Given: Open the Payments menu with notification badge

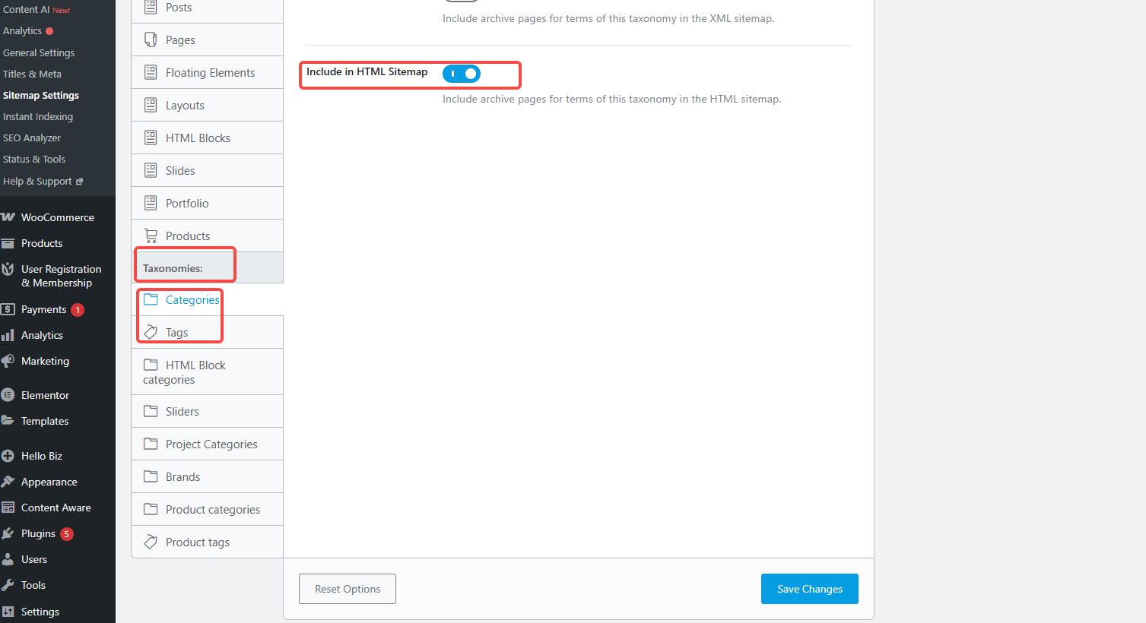Looking at the screenshot, I should coord(44,310).
